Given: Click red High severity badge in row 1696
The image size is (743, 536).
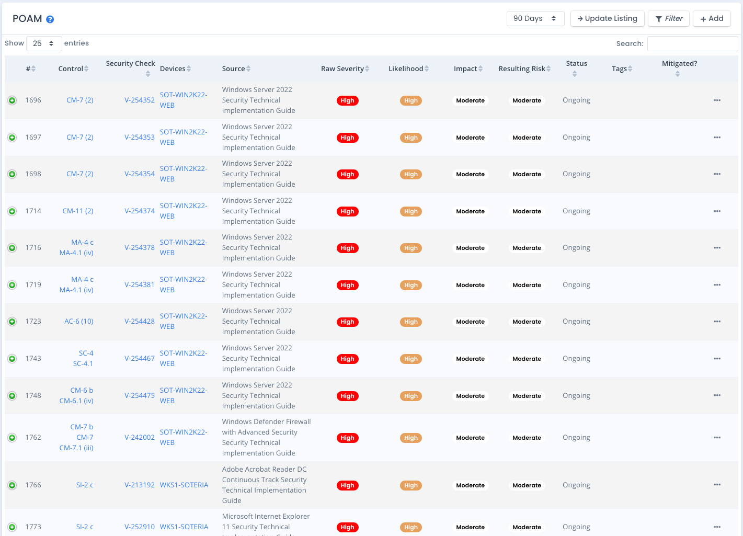Looking at the screenshot, I should pyautogui.click(x=348, y=101).
